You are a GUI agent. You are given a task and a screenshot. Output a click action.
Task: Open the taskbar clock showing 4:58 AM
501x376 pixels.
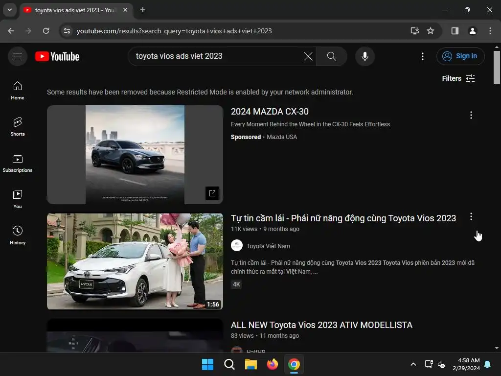click(x=466, y=364)
